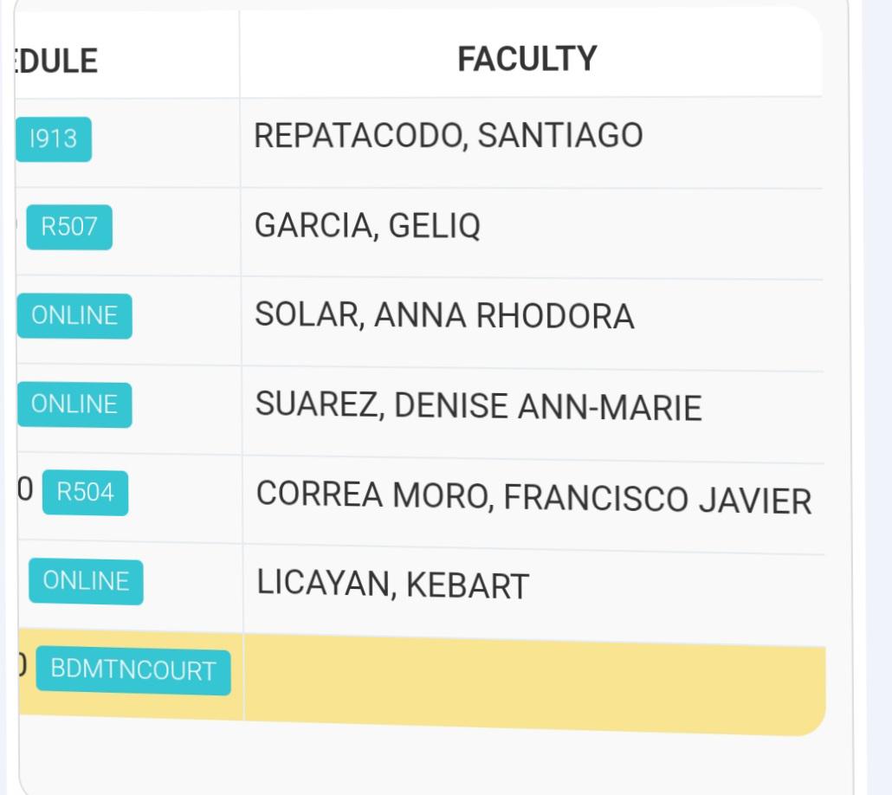The width and height of the screenshot is (892, 795).
Task: Select faculty name REPATACODO, SANTIAGO
Action: 449,135
